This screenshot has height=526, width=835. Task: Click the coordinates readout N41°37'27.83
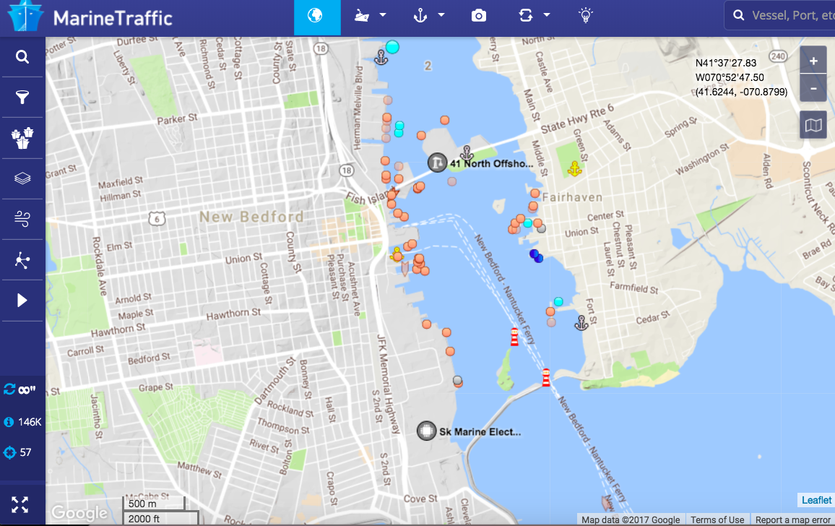(726, 63)
